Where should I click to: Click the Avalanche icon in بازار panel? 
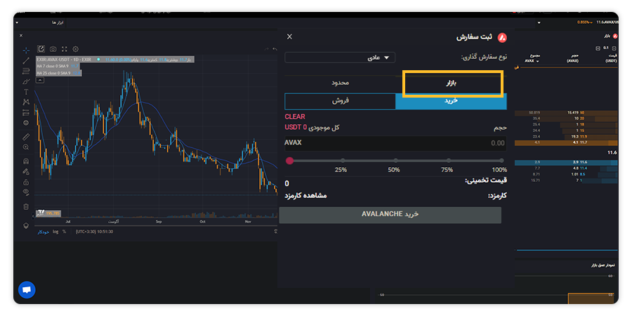(615, 37)
